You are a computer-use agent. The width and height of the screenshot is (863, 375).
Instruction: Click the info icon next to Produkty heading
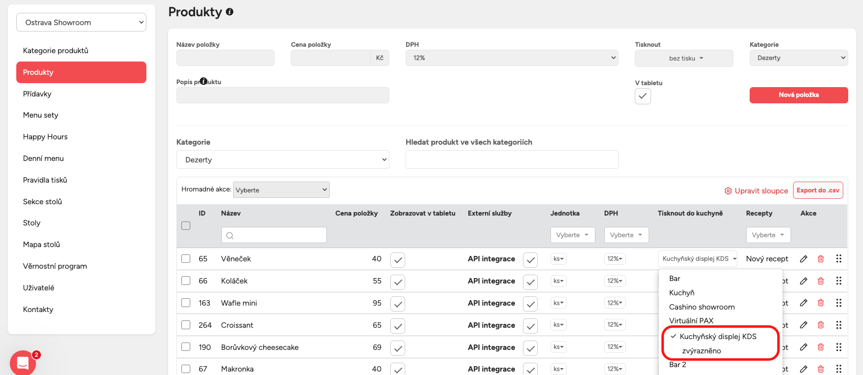coord(230,12)
